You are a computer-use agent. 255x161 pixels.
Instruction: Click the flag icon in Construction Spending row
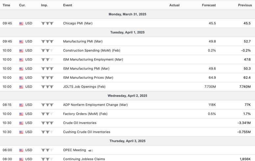[21, 51]
